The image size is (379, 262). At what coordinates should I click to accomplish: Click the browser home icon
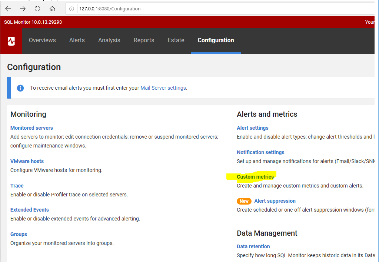[x=52, y=8]
